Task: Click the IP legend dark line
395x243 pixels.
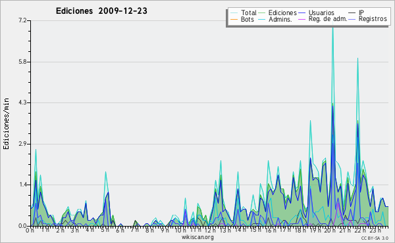Action: (x=352, y=12)
